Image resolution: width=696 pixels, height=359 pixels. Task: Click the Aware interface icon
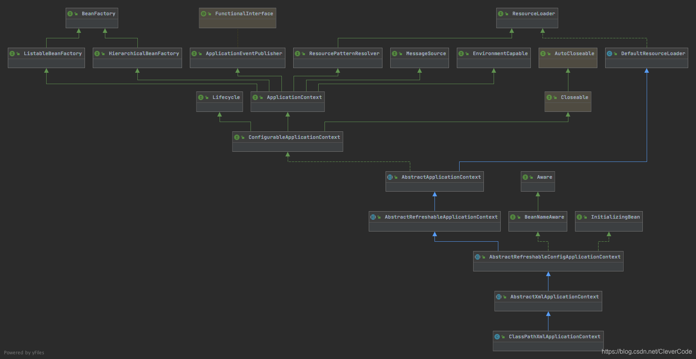525,177
